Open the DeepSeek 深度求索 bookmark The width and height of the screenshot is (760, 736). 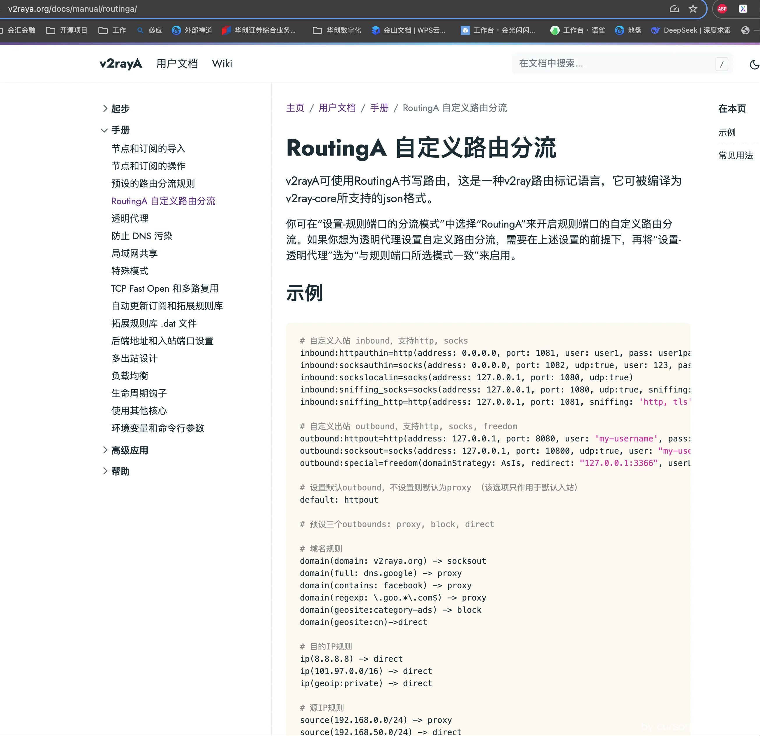click(691, 30)
